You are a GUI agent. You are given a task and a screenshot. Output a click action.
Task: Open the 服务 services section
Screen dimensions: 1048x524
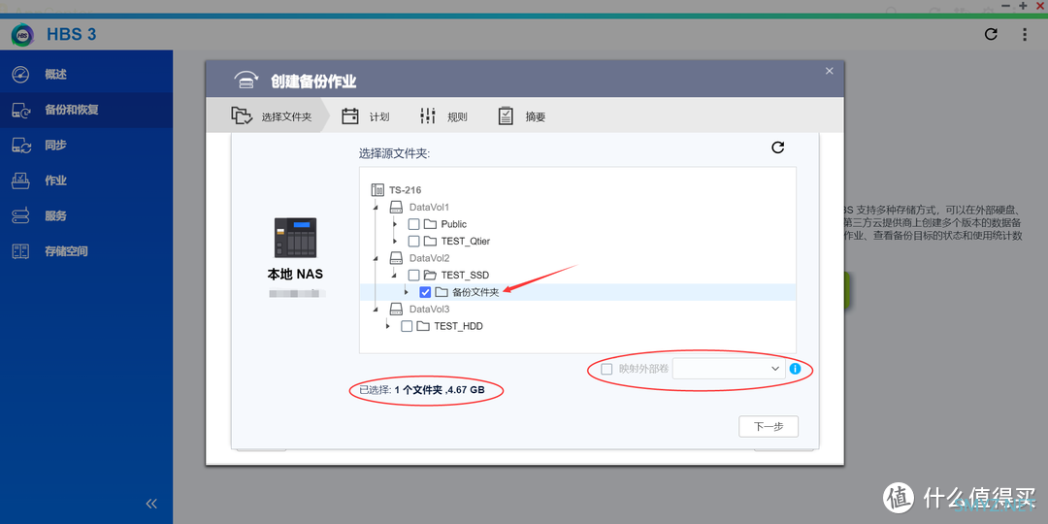pos(86,215)
